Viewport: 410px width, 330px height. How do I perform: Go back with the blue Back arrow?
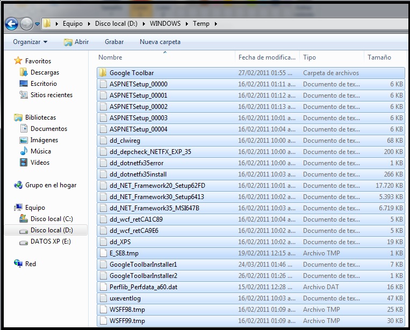click(11, 24)
